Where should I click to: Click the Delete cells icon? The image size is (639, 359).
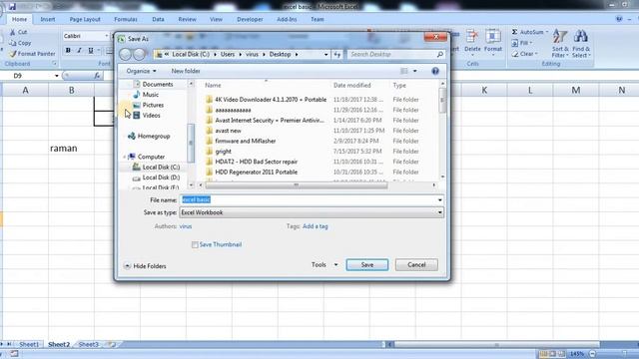[x=472, y=37]
